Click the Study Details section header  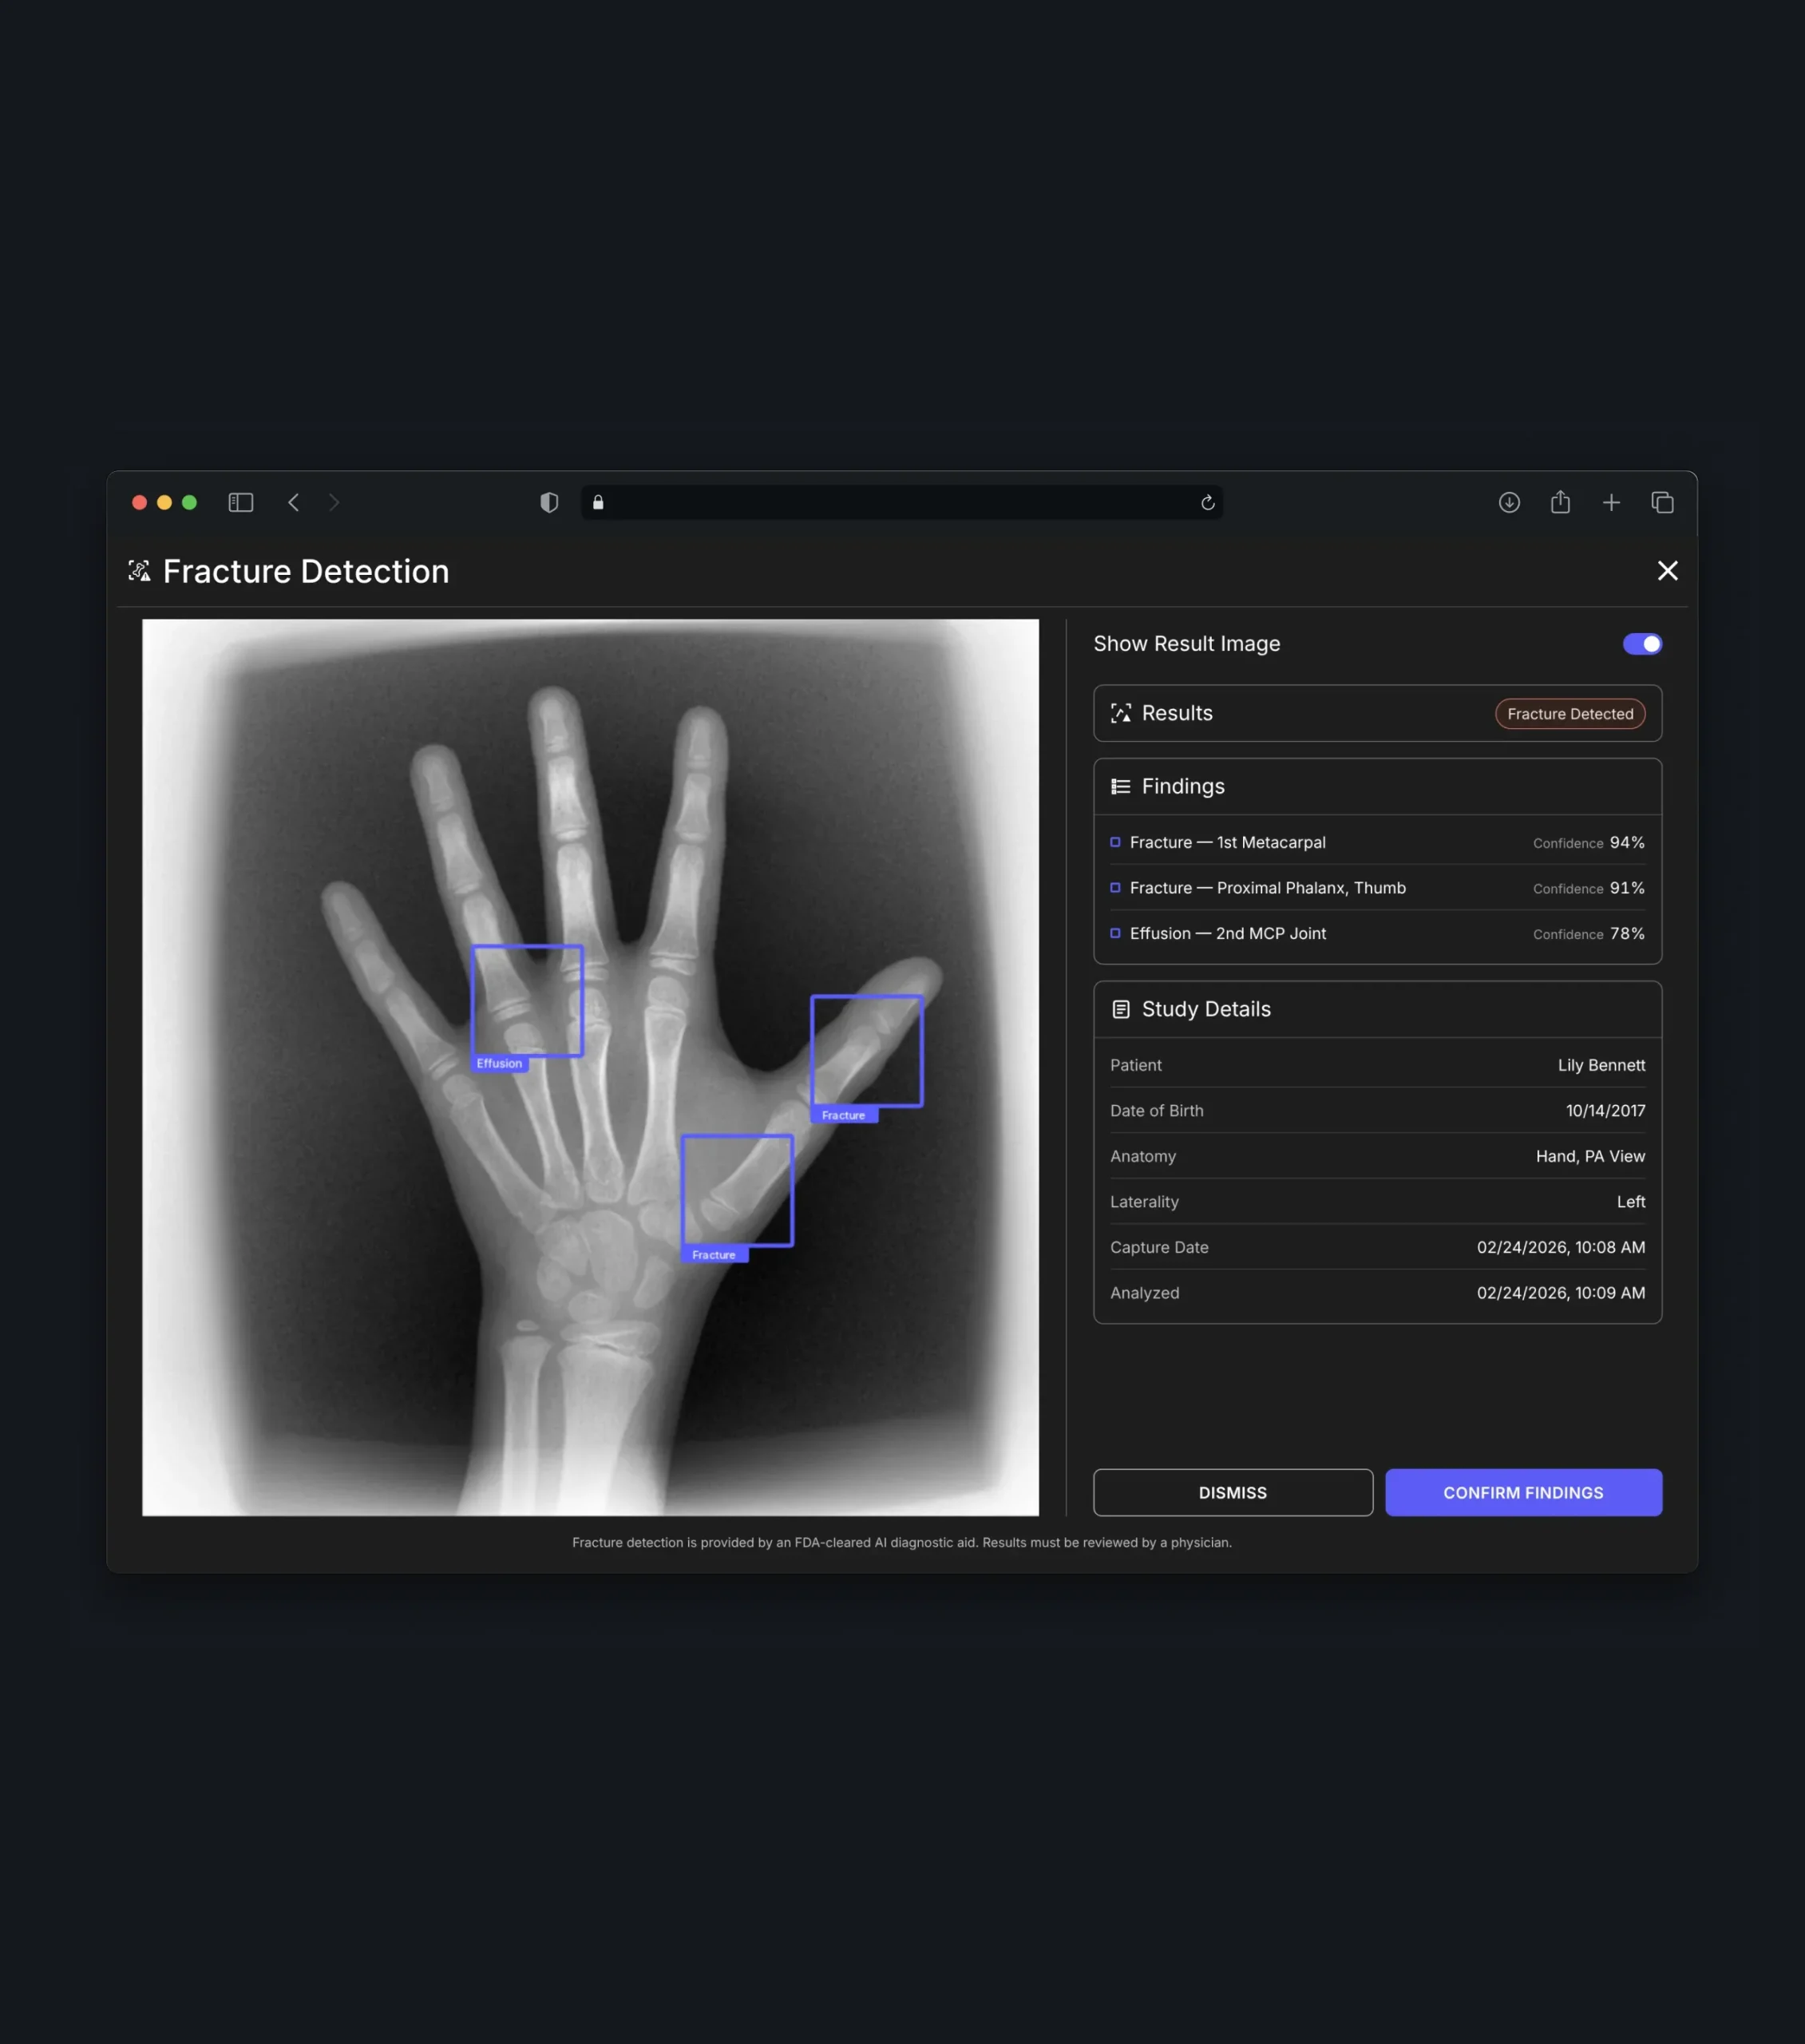coord(1377,1009)
